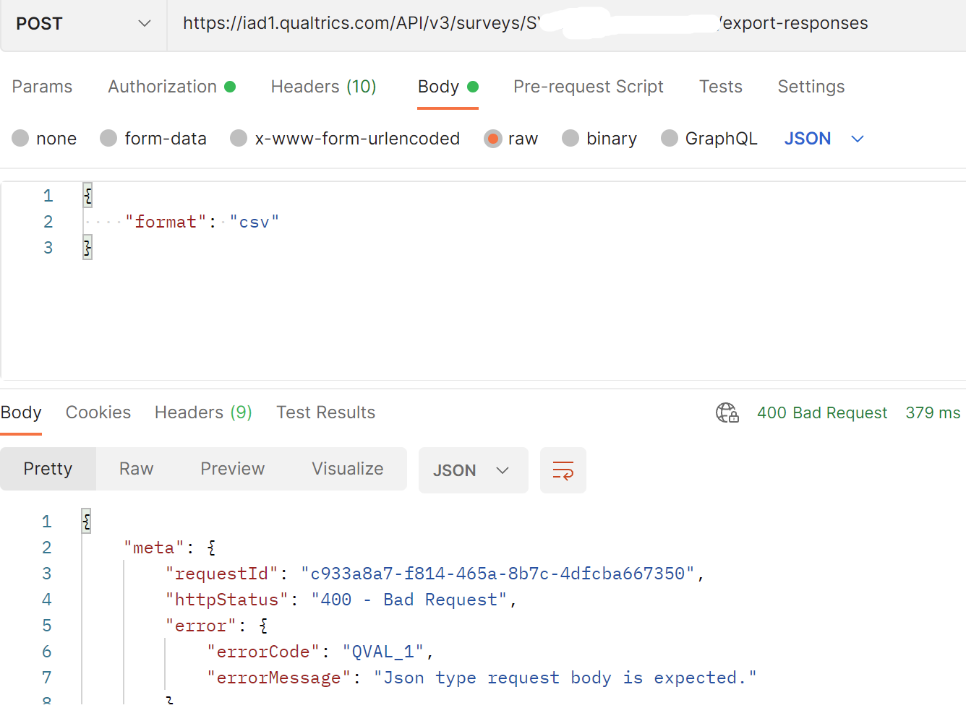Select the response Body tab
This screenshot has height=713, width=966.
(x=21, y=412)
